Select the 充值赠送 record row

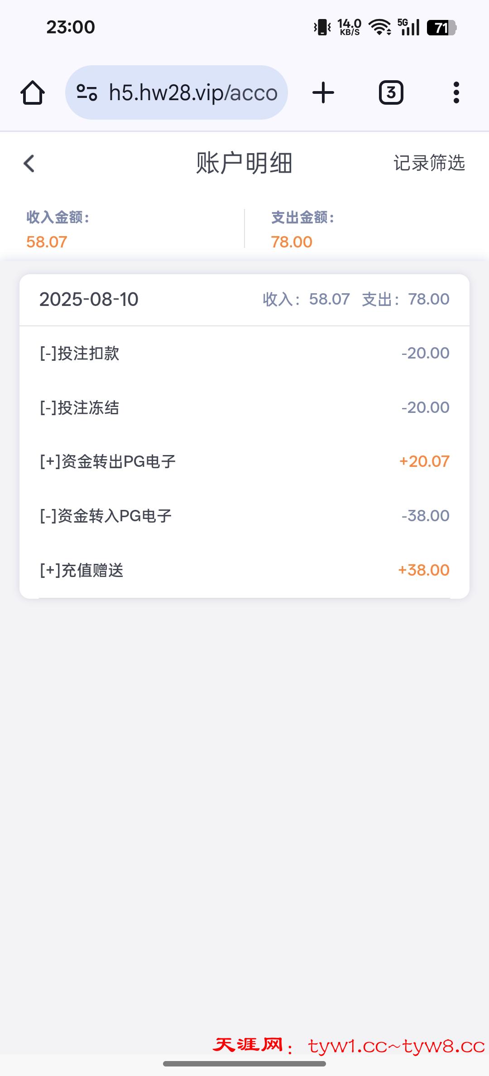244,570
